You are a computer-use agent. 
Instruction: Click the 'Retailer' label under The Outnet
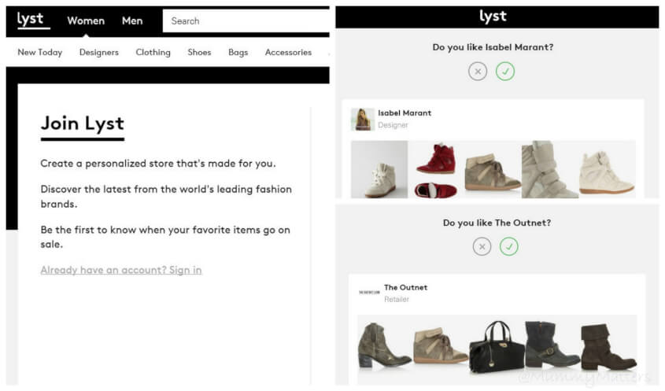(397, 299)
